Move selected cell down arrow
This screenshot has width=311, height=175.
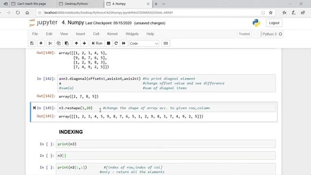pyautogui.click(x=84, y=43)
